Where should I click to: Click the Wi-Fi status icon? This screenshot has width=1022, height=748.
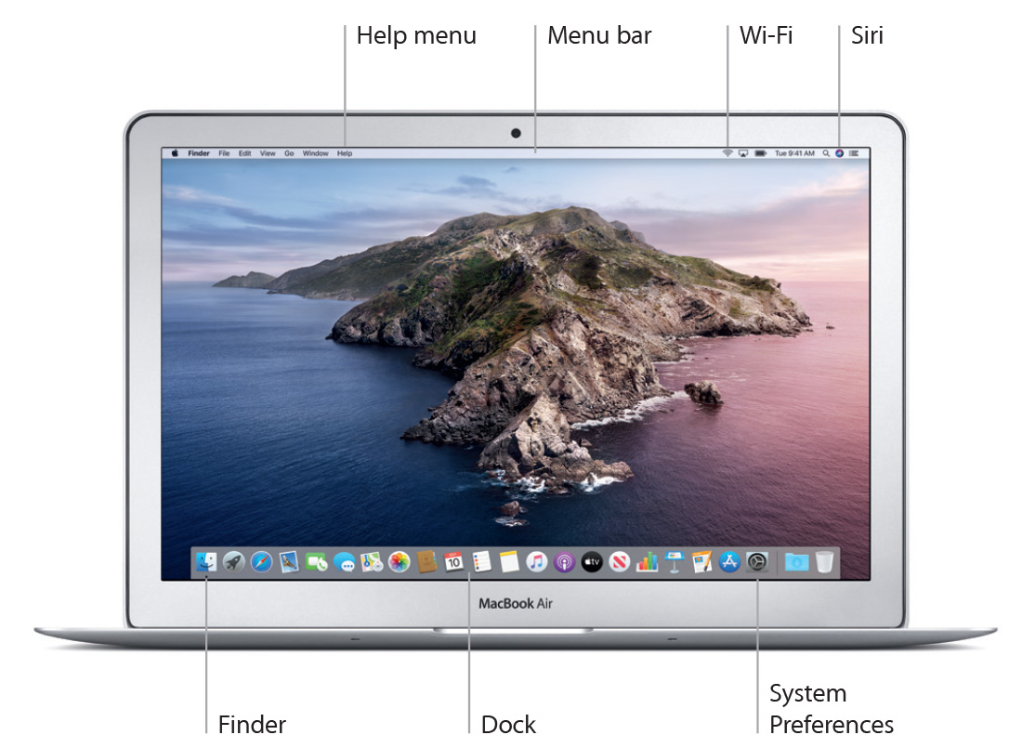pos(727,153)
